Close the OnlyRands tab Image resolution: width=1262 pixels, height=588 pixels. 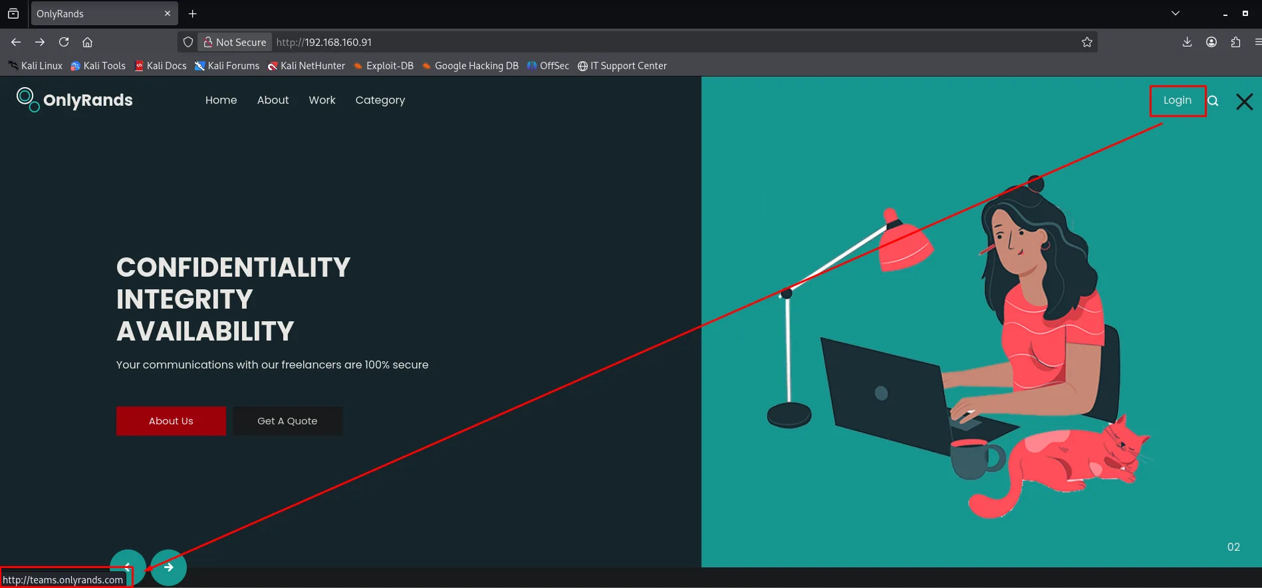pos(168,13)
